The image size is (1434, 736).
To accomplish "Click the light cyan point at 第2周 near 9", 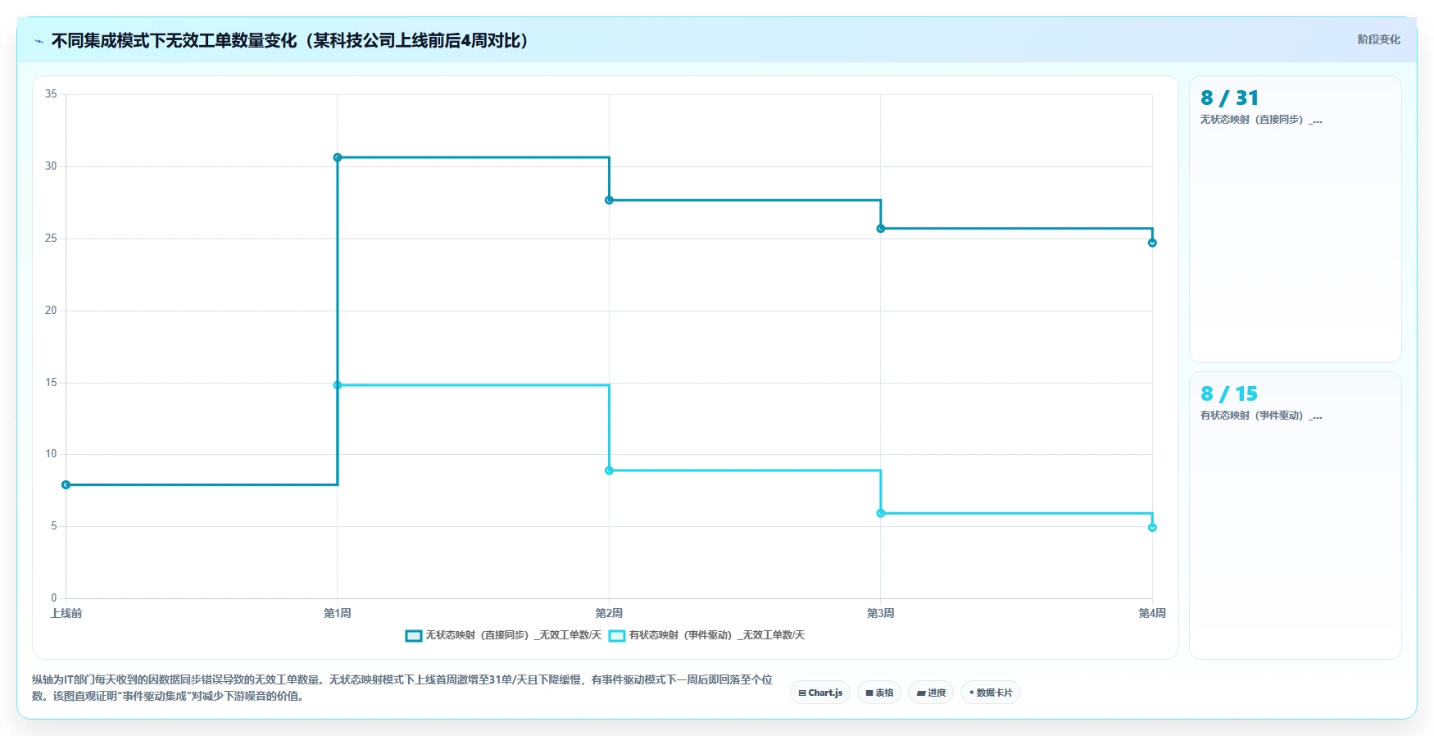I will tap(609, 470).
